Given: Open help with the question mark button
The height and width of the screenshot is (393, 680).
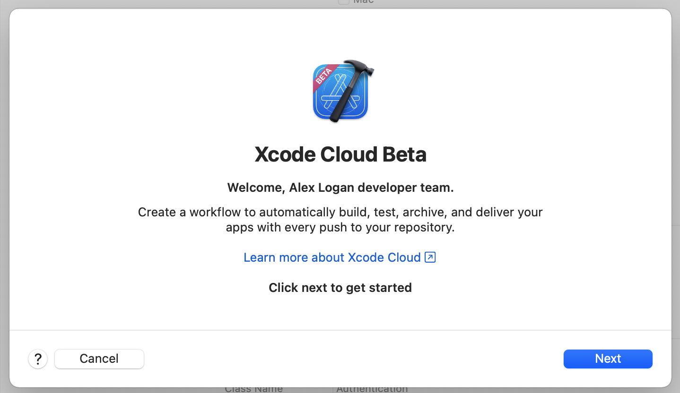Looking at the screenshot, I should (38, 359).
